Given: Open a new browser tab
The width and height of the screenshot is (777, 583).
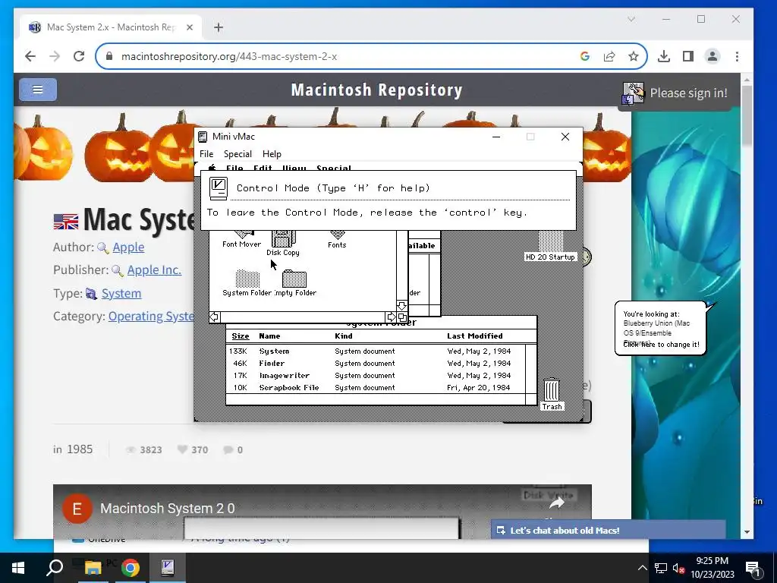Looking at the screenshot, I should (x=219, y=27).
